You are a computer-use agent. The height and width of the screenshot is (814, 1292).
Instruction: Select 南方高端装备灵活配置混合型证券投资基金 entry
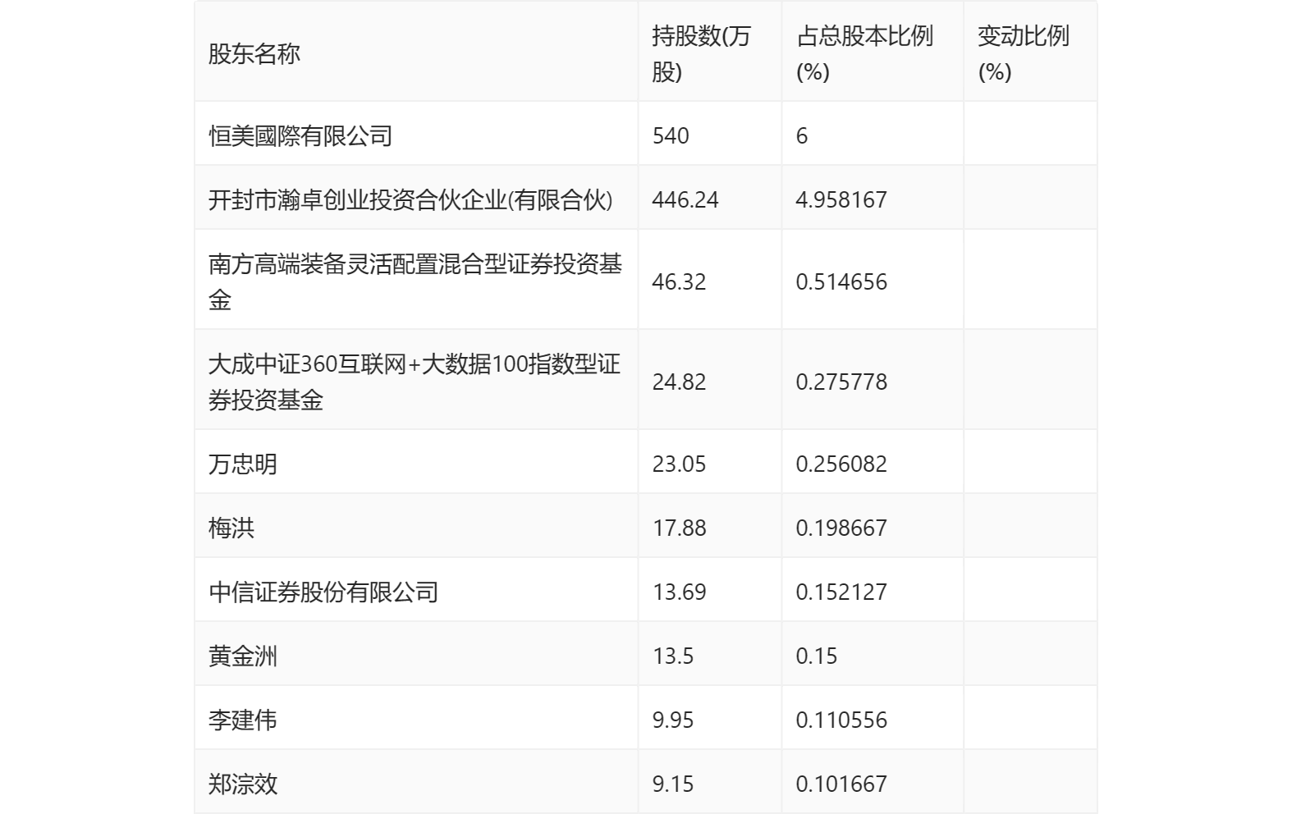point(415,281)
